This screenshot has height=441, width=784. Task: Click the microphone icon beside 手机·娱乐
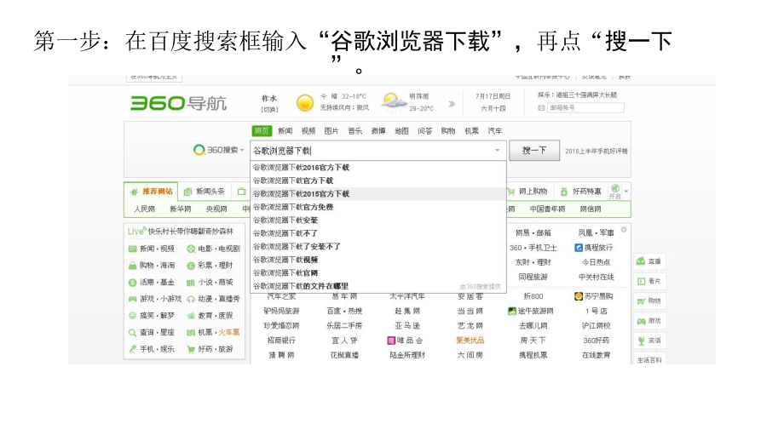click(x=132, y=349)
